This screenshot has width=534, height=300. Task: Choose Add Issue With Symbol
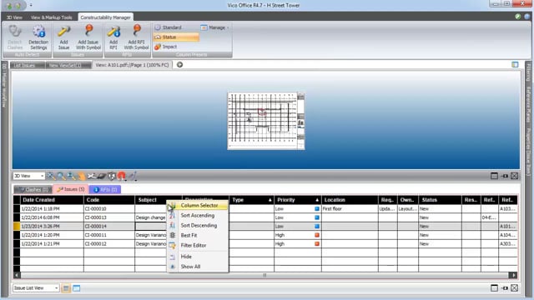(x=88, y=37)
